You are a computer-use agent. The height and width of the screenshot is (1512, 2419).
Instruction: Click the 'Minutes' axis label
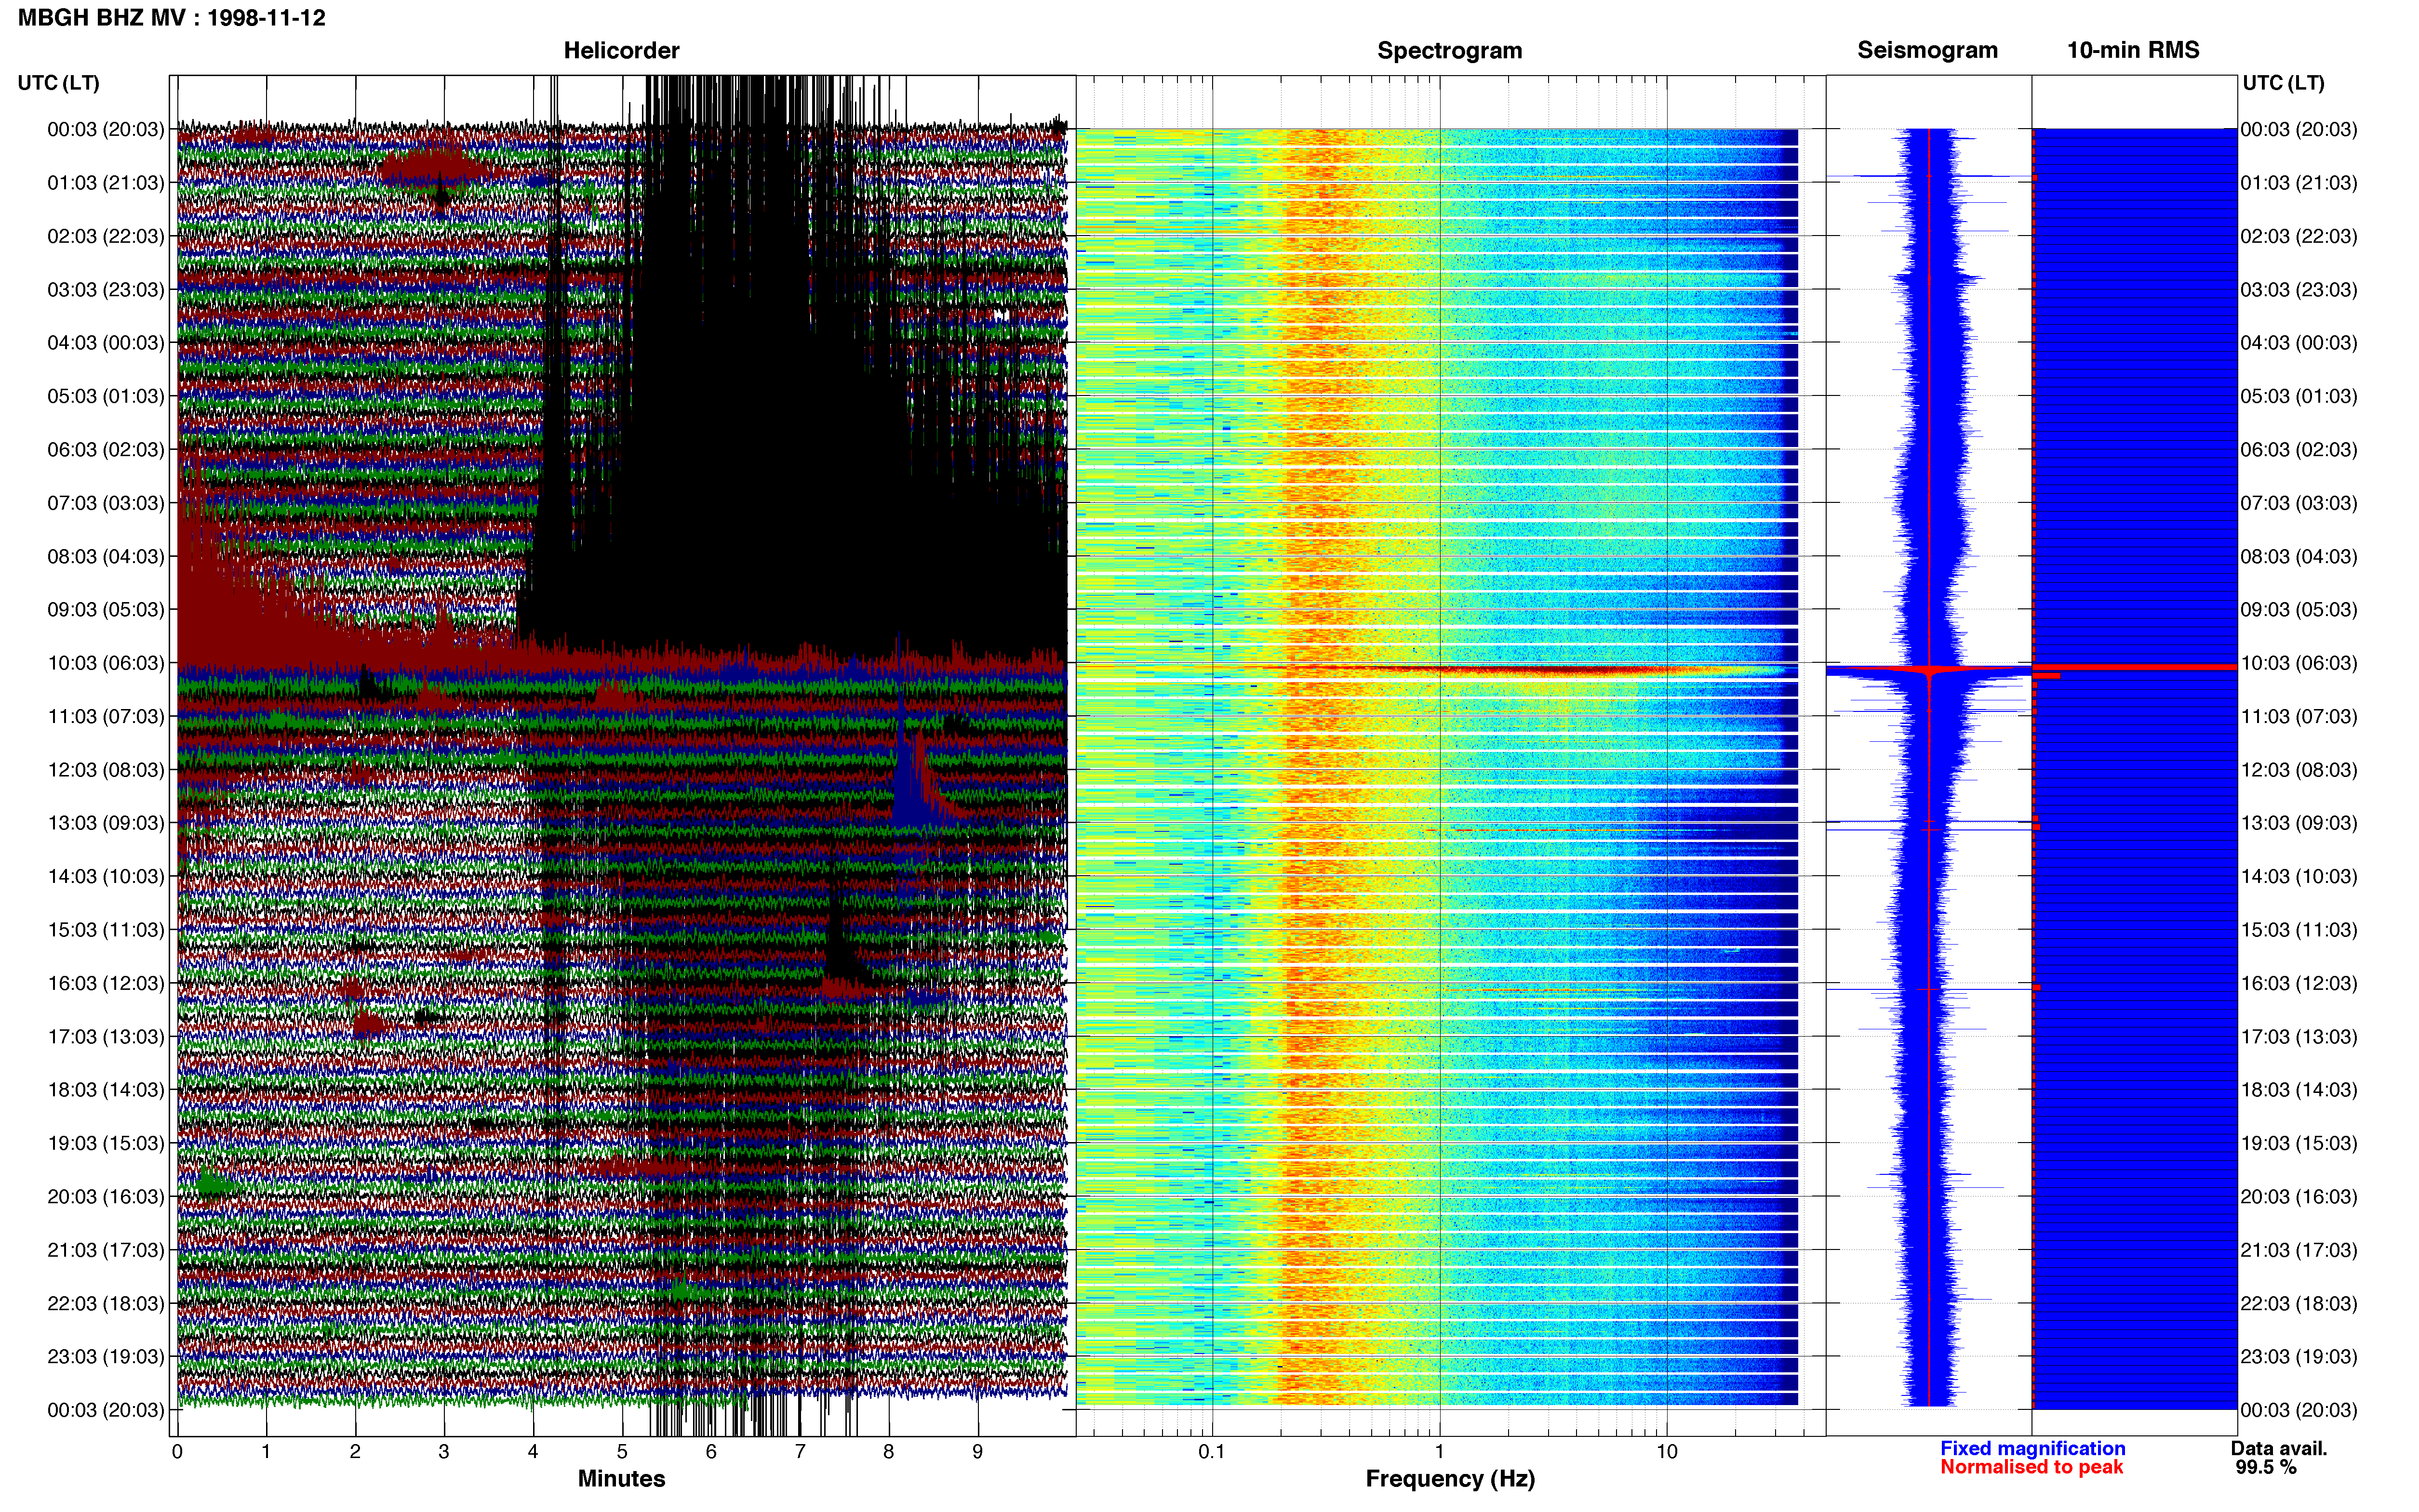coord(621,1478)
